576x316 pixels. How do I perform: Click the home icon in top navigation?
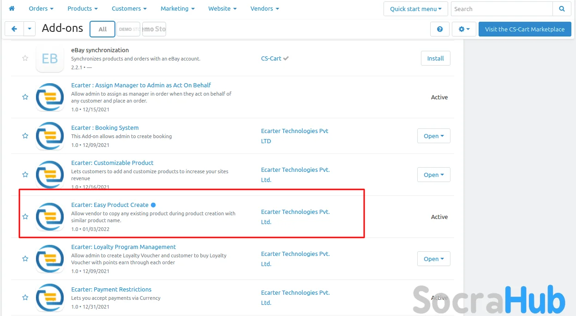tap(12, 8)
